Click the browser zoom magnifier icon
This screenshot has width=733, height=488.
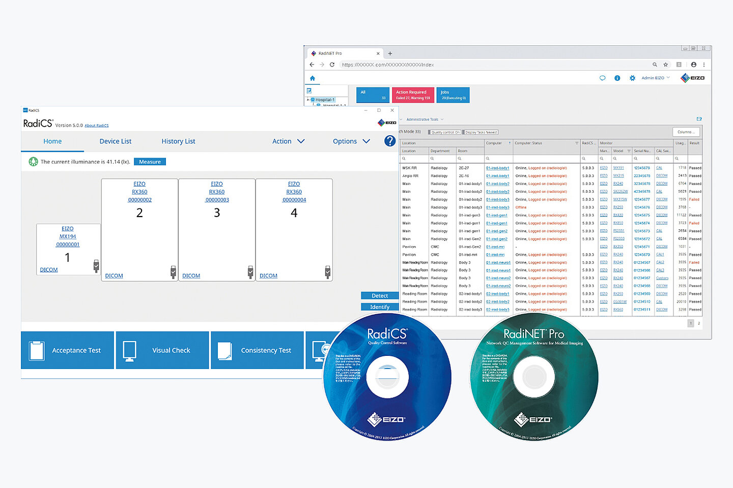(x=655, y=65)
